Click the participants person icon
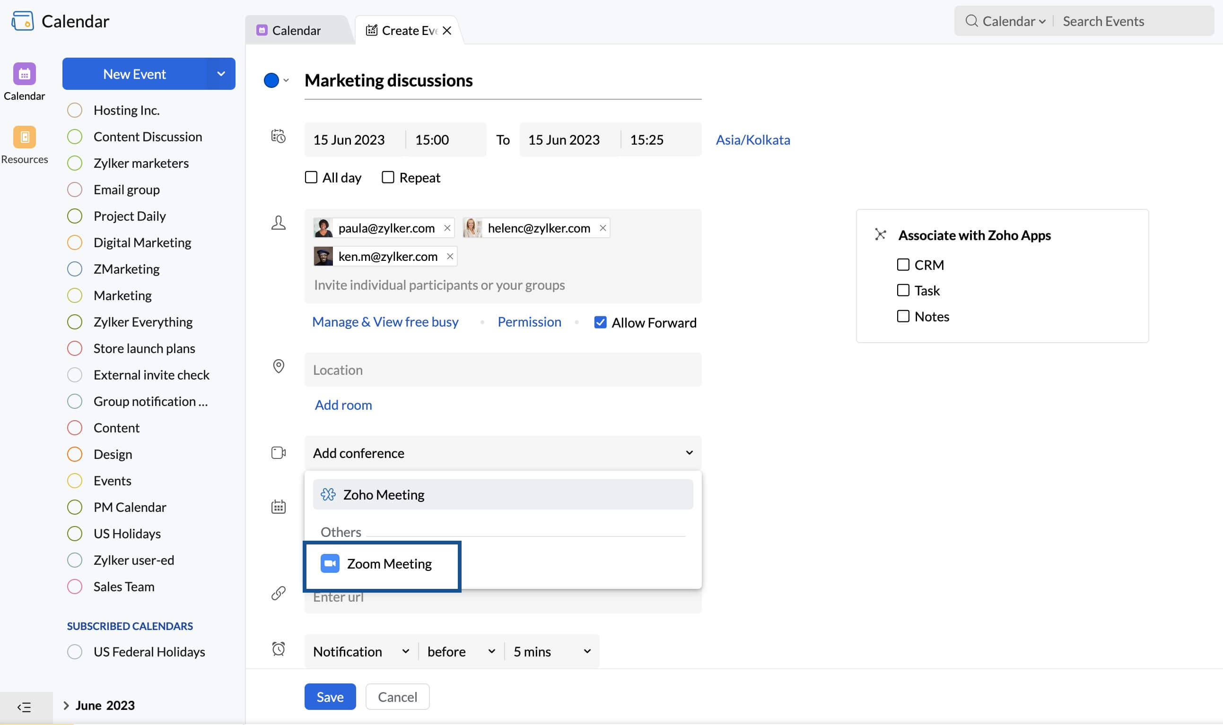 pos(278,223)
